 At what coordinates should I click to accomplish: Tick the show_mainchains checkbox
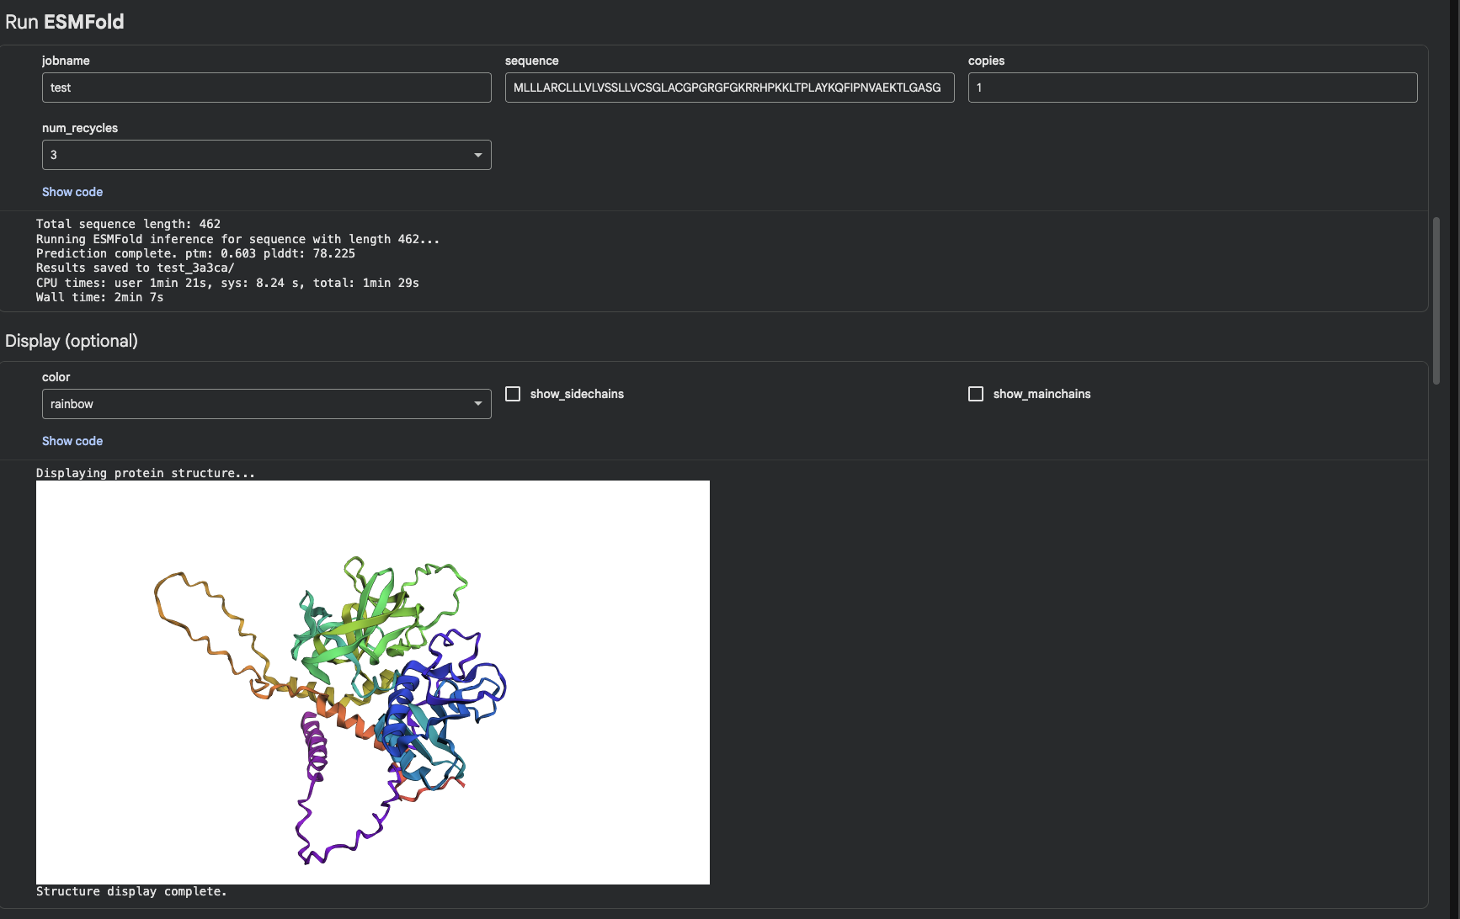976,394
